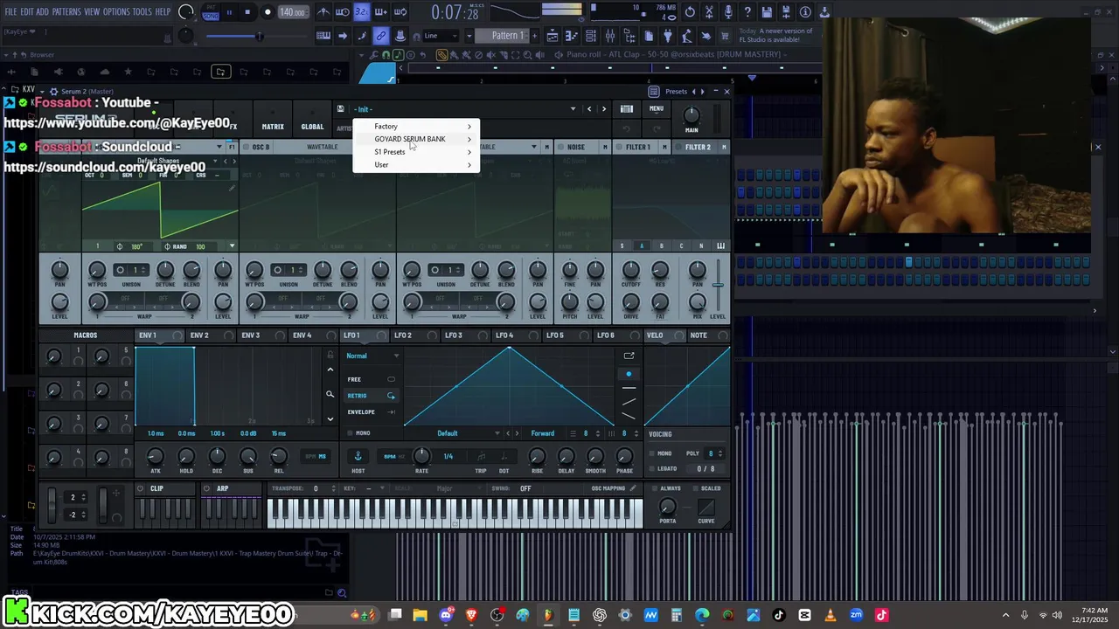
Task: Expand the Init preset name dropdown arrow
Action: 573,109
